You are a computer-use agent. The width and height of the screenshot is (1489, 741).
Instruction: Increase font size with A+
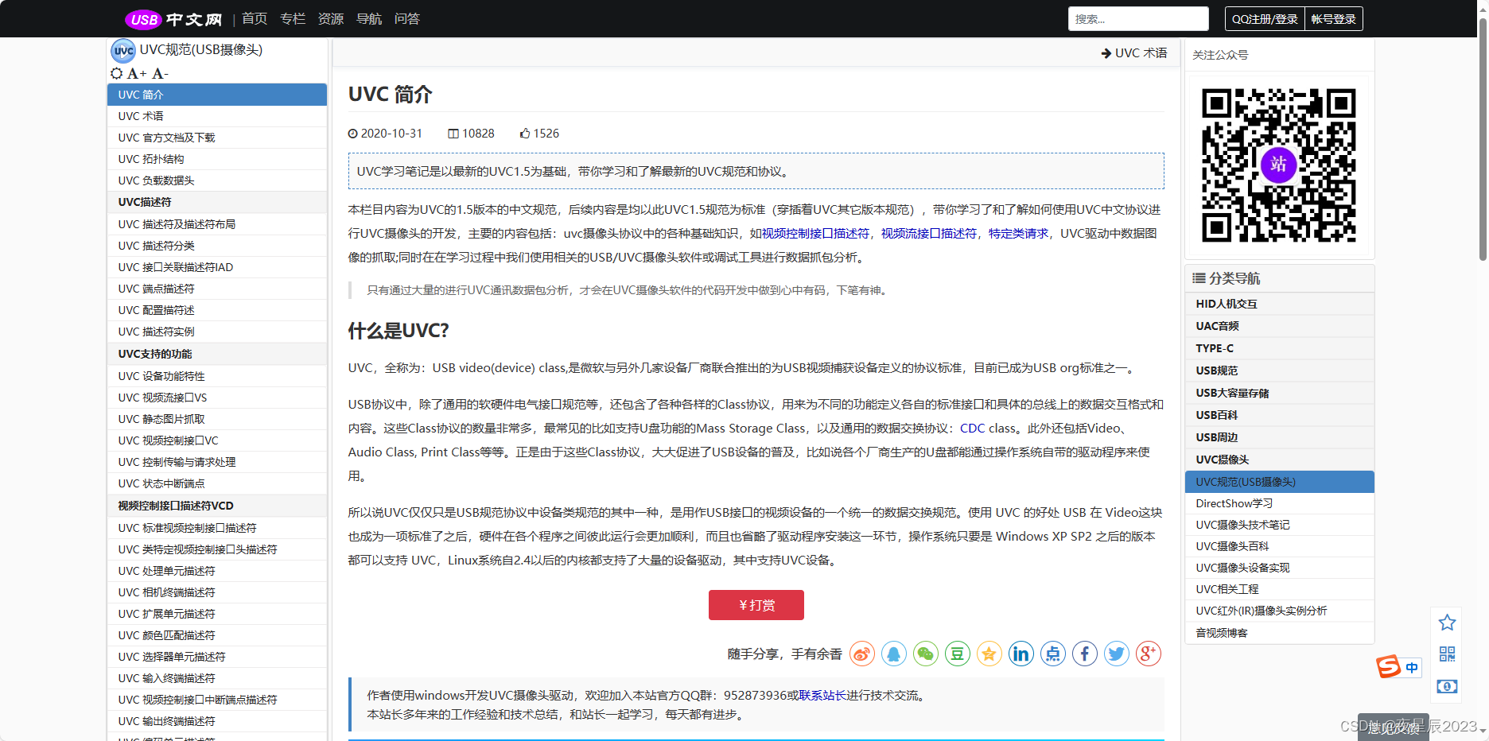pyautogui.click(x=137, y=73)
